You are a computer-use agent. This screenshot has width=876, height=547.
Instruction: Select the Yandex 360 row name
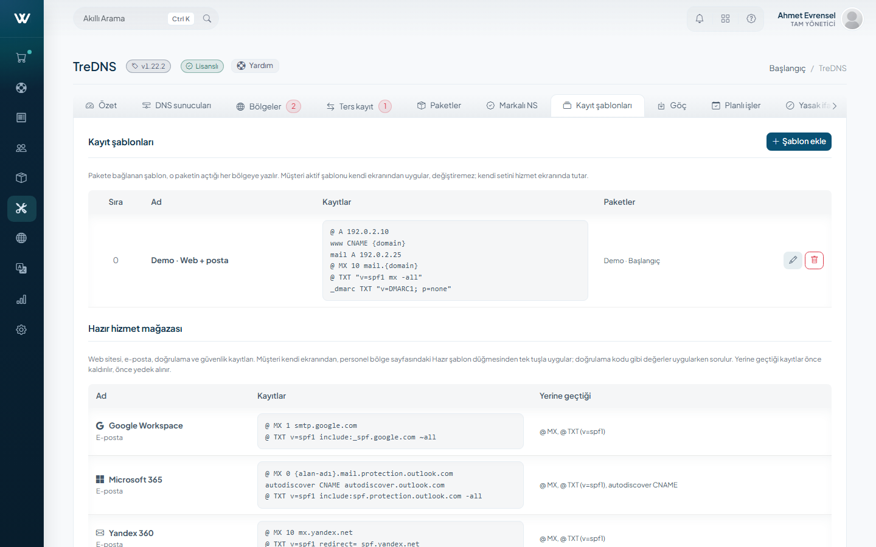coord(131,533)
